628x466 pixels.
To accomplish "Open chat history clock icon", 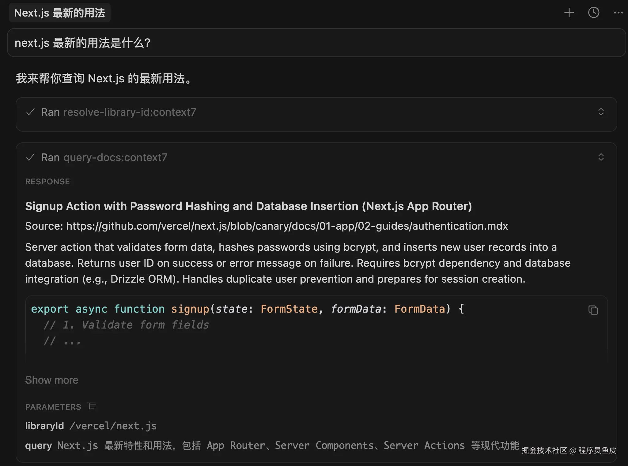I will pyautogui.click(x=593, y=13).
